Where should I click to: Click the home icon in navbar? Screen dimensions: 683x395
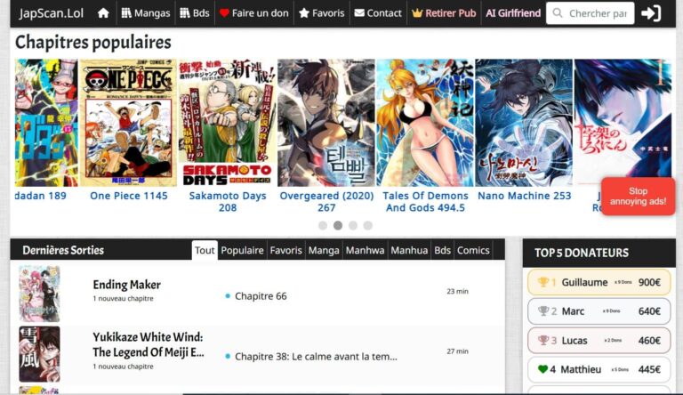pyautogui.click(x=103, y=13)
